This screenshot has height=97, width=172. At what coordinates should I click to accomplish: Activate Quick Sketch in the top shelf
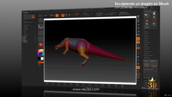point(52,16)
